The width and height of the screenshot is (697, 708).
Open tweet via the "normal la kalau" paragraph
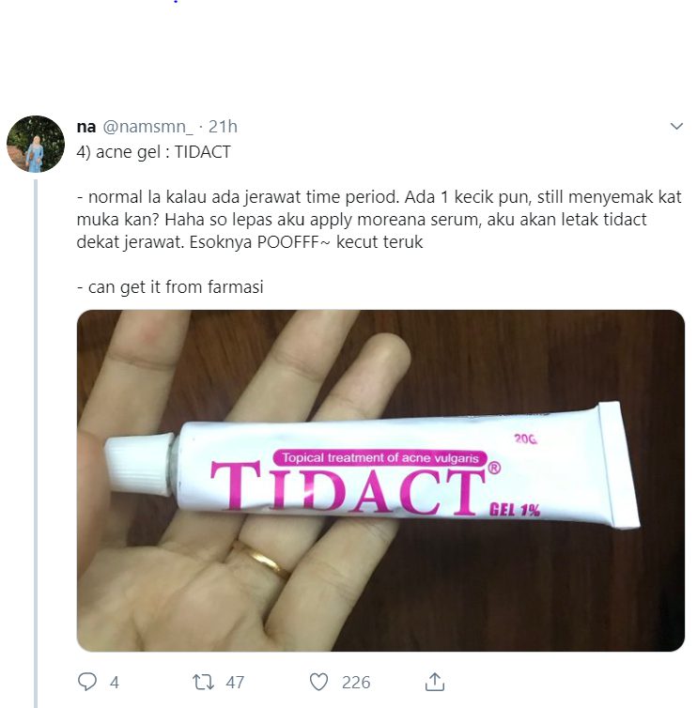376,220
